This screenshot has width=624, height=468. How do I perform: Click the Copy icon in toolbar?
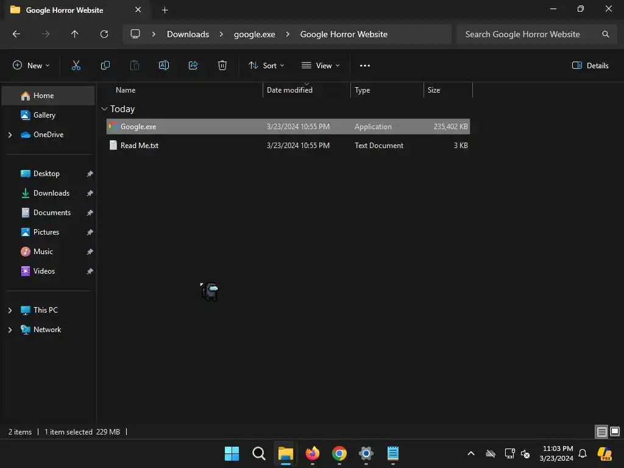click(x=105, y=65)
